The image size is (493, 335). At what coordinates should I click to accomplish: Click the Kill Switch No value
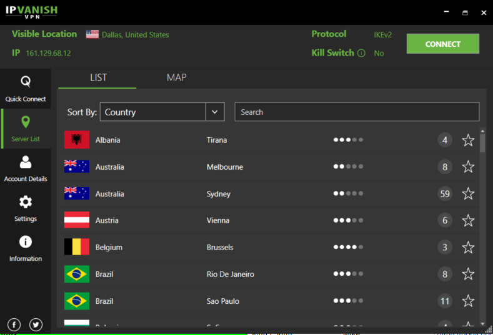[x=379, y=54]
